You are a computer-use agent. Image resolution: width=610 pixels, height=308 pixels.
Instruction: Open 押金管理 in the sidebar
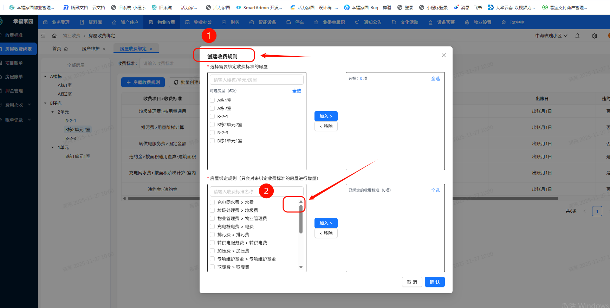tap(14, 91)
